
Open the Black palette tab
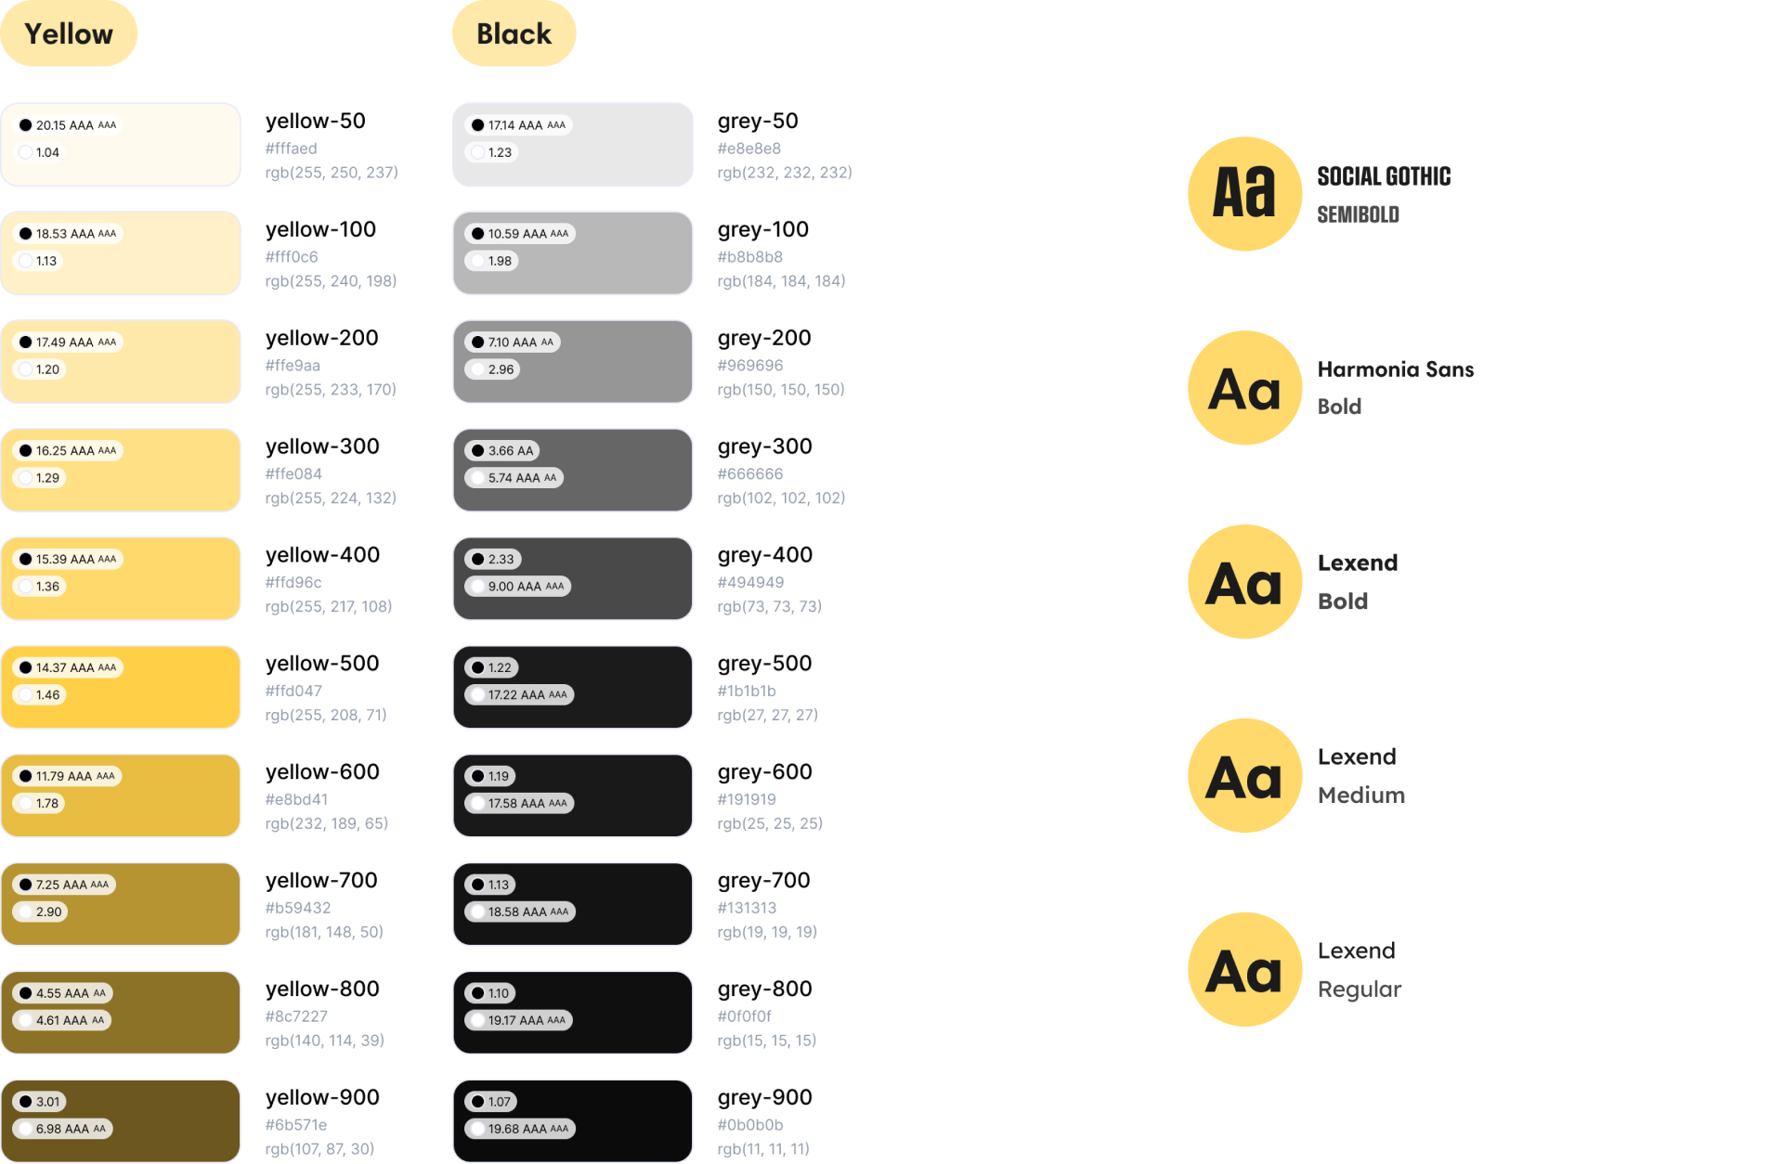514,34
